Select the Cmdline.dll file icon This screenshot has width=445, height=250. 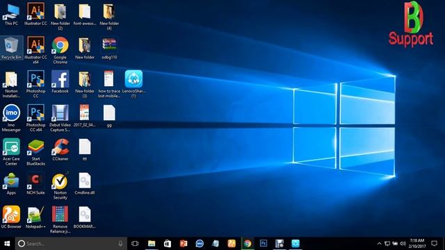click(85, 183)
